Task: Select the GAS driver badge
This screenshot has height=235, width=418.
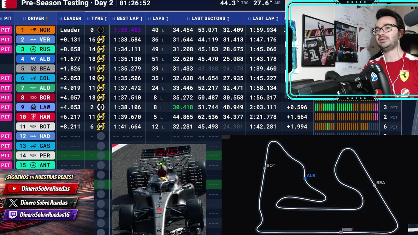Action: click(x=35, y=146)
